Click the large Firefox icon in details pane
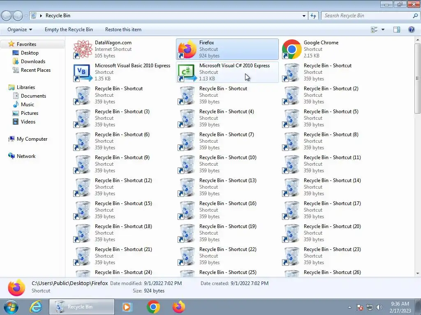The image size is (421, 315). [16, 288]
